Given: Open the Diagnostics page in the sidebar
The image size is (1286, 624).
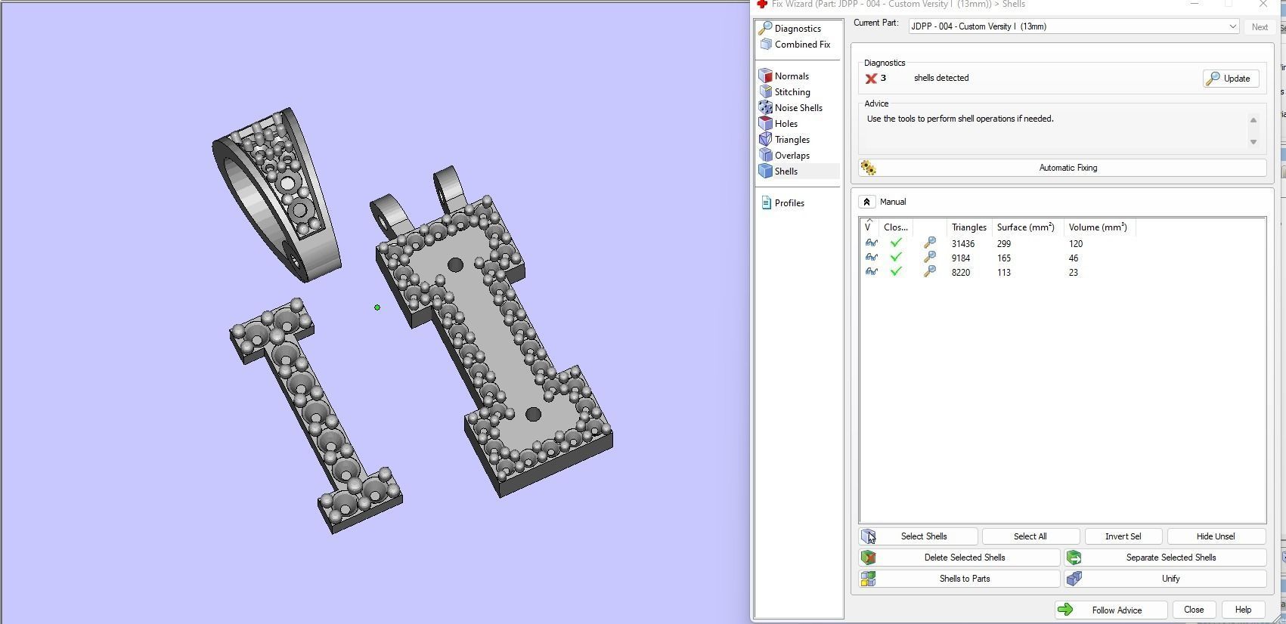Looking at the screenshot, I should pos(798,29).
